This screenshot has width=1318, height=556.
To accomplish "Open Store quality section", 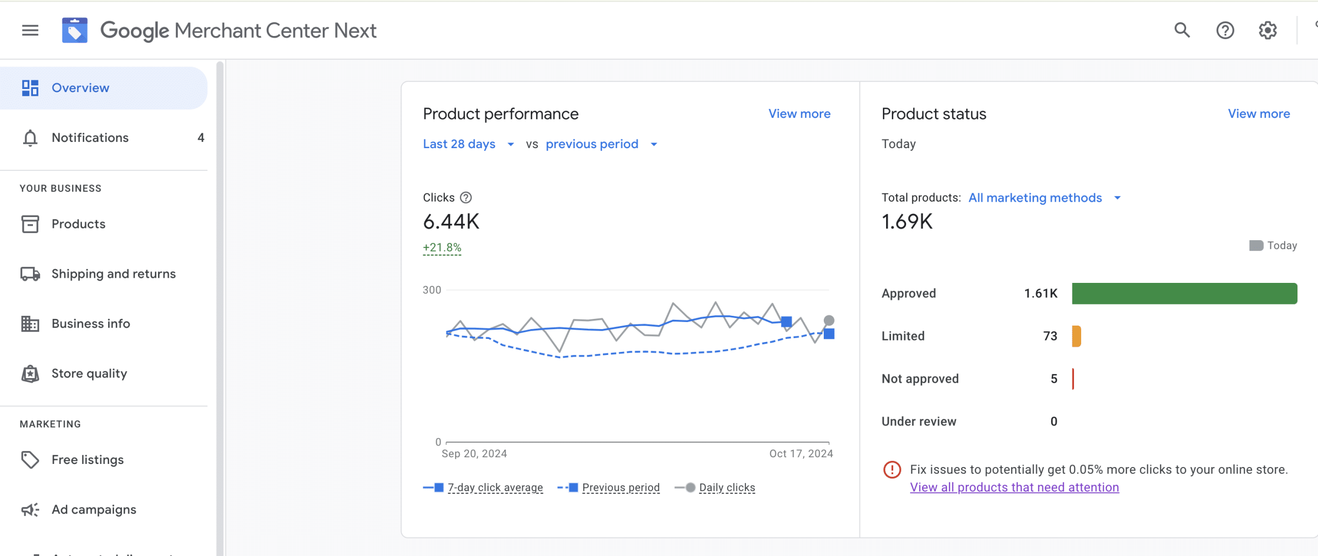I will pyautogui.click(x=103, y=374).
